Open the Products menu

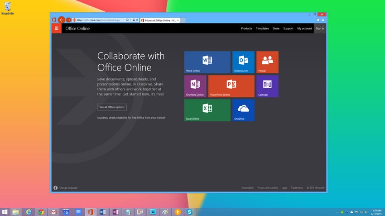tap(246, 28)
